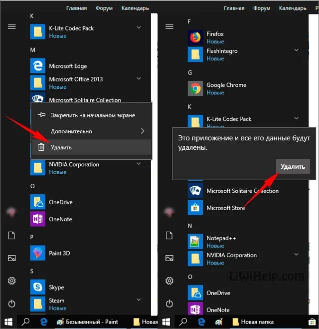
Task: Launch the Paint 3D icon
Action: coord(38,253)
